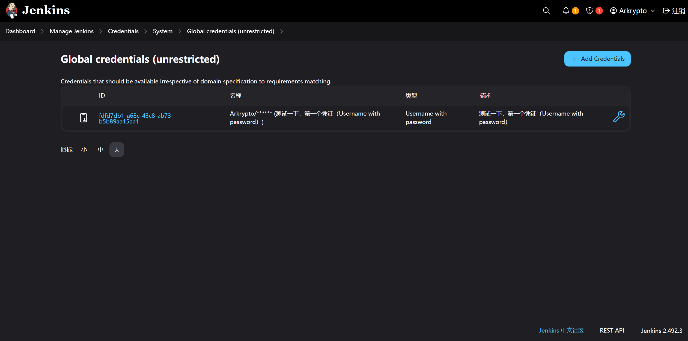The width and height of the screenshot is (688, 341).
Task: Open the Jenkins 中文社区 footer link
Action: (561, 330)
